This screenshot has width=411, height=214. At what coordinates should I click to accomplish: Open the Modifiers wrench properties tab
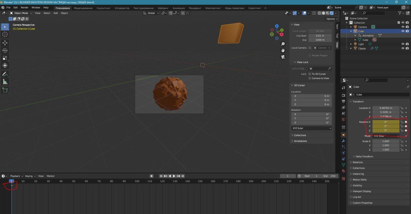[344, 141]
